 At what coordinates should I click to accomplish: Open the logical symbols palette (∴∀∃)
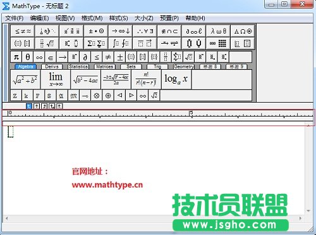coord(145,31)
